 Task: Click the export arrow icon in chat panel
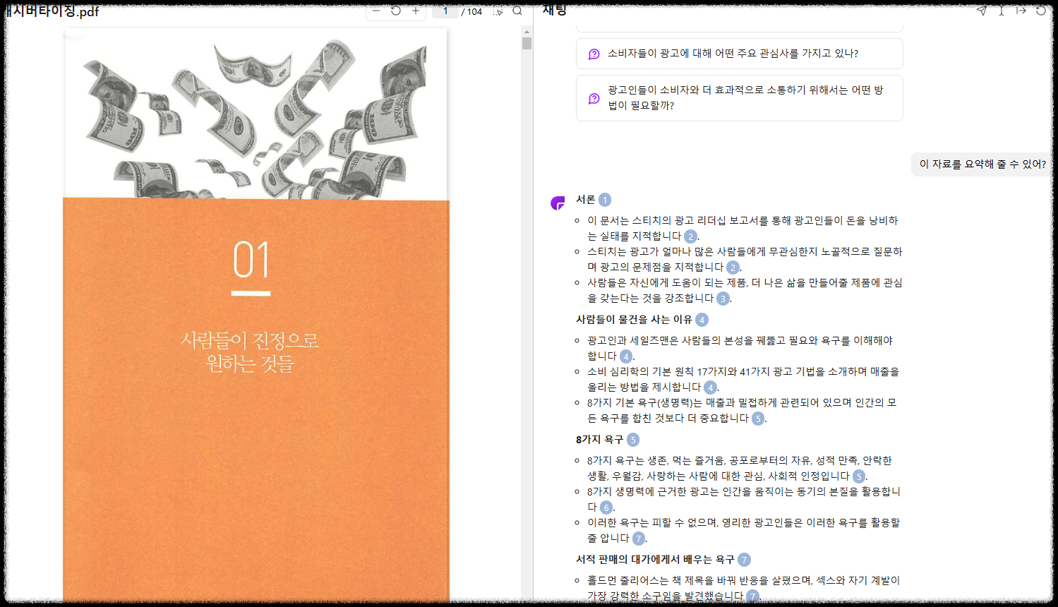click(1021, 11)
